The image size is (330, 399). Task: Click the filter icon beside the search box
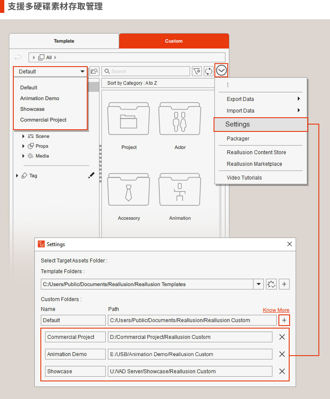[197, 71]
